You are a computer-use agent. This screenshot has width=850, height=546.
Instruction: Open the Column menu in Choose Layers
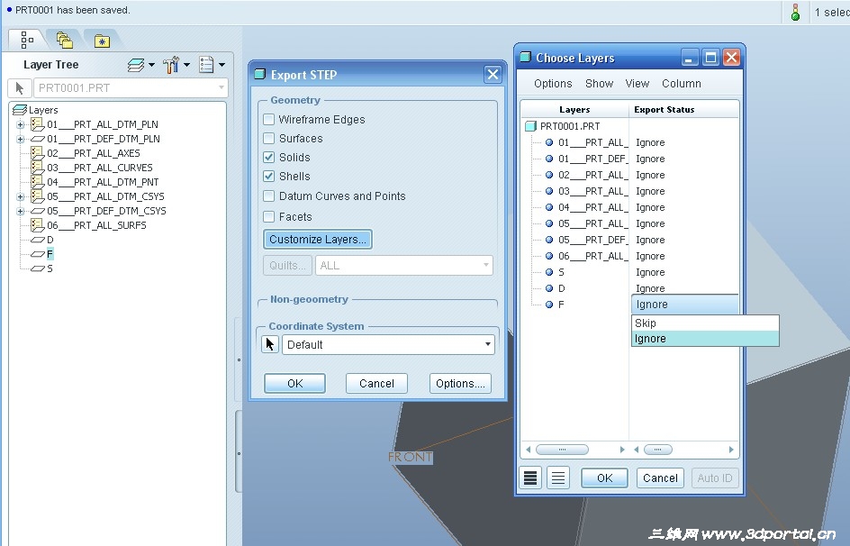(682, 84)
